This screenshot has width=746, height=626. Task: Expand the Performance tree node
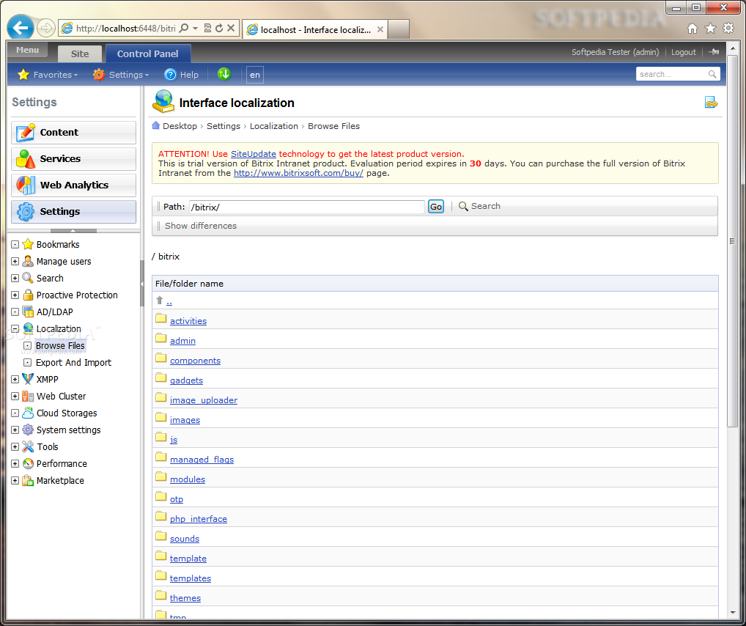click(x=15, y=464)
